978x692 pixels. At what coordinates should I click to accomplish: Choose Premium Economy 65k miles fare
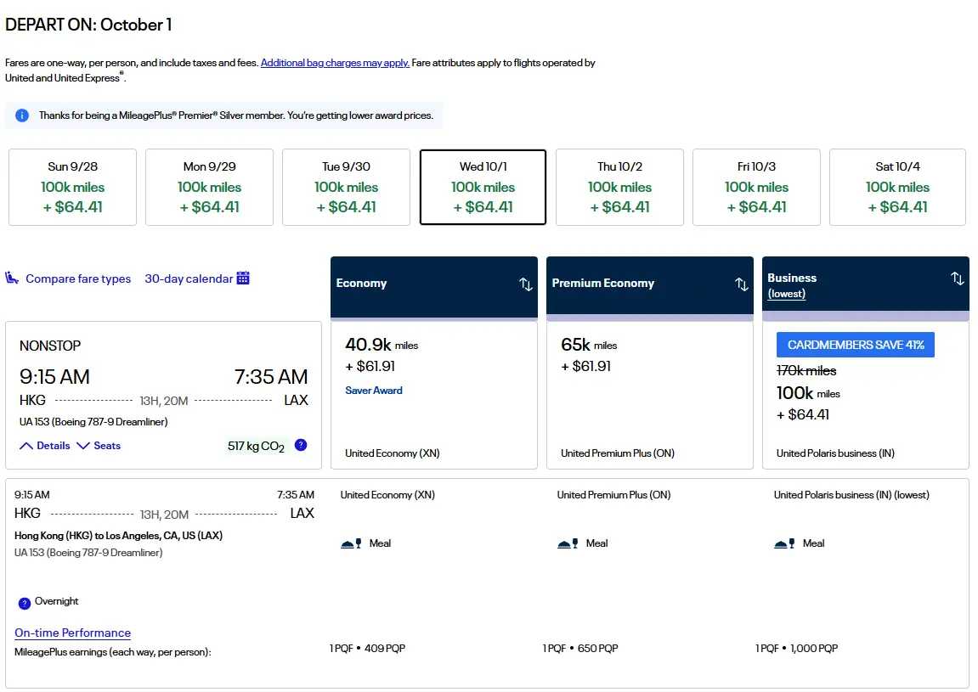tap(650, 396)
